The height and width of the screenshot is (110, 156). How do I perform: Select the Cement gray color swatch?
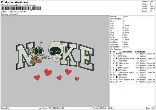coord(116,68)
